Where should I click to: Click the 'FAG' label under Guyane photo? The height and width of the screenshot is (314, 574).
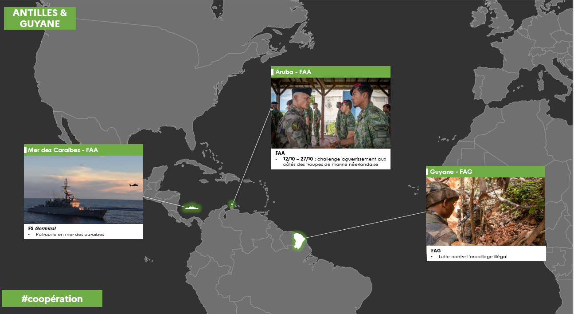click(x=436, y=251)
